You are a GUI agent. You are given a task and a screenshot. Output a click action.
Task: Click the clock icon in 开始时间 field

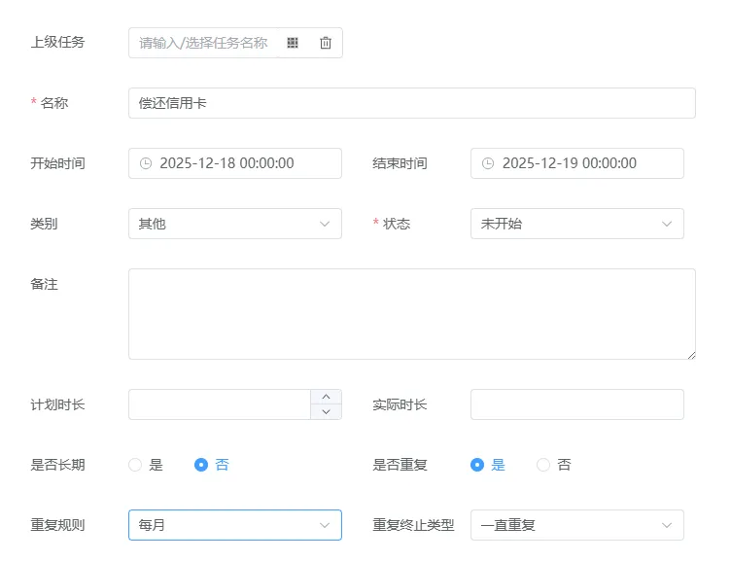(146, 163)
